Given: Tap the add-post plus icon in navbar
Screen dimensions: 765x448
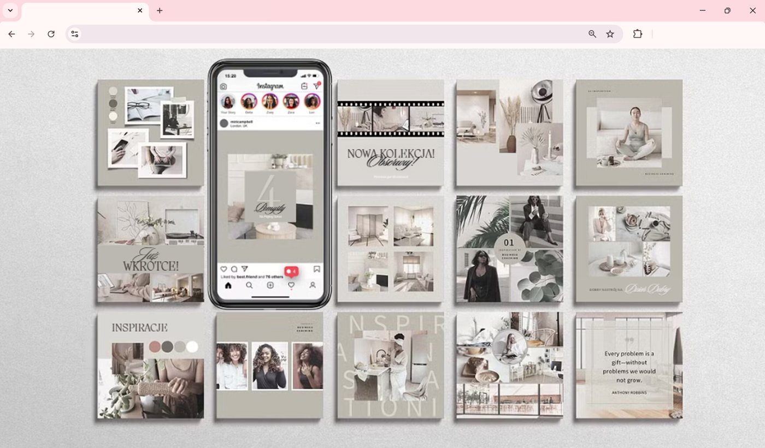Looking at the screenshot, I should tap(270, 285).
